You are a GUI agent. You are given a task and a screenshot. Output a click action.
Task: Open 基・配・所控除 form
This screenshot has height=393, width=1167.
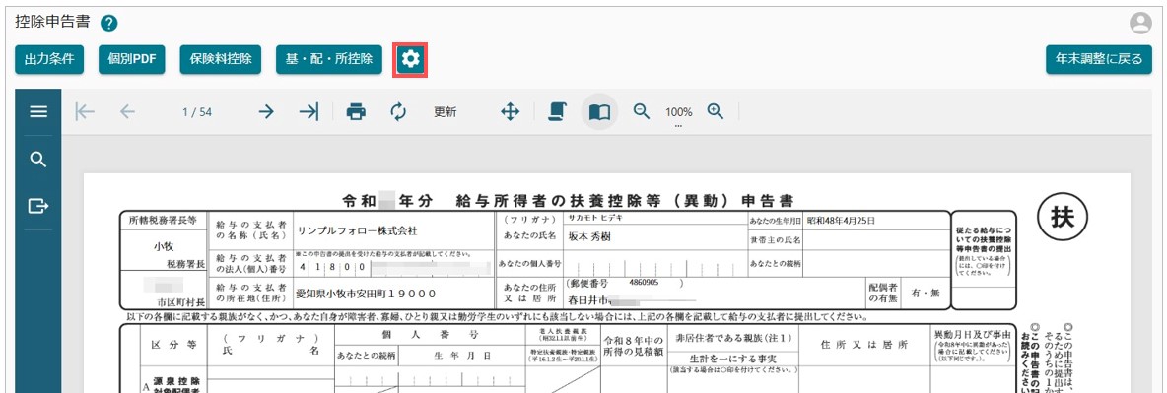(329, 59)
